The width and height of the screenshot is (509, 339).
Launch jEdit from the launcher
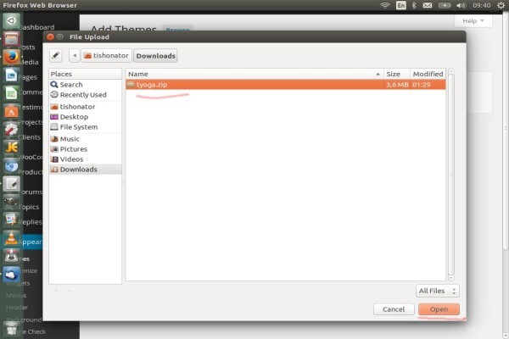click(x=11, y=147)
